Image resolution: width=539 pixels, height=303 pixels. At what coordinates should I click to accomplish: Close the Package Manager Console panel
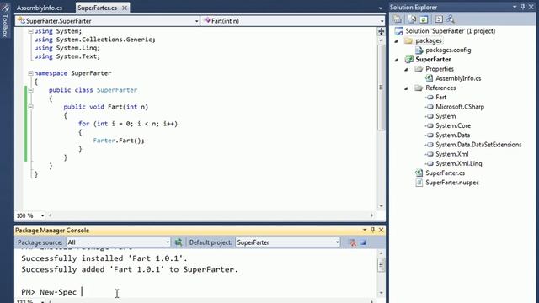pos(381,230)
